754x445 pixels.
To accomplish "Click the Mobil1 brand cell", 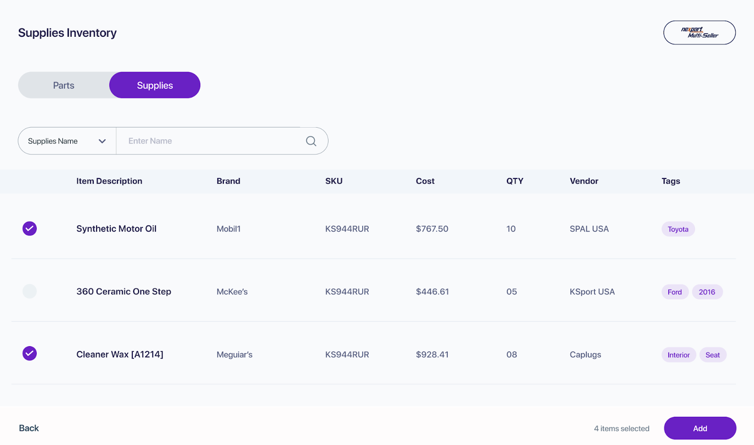I will click(x=229, y=229).
